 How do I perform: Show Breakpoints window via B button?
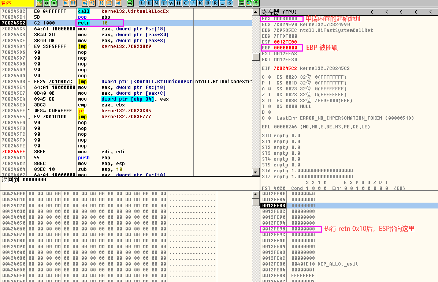pyautogui.click(x=208, y=3)
